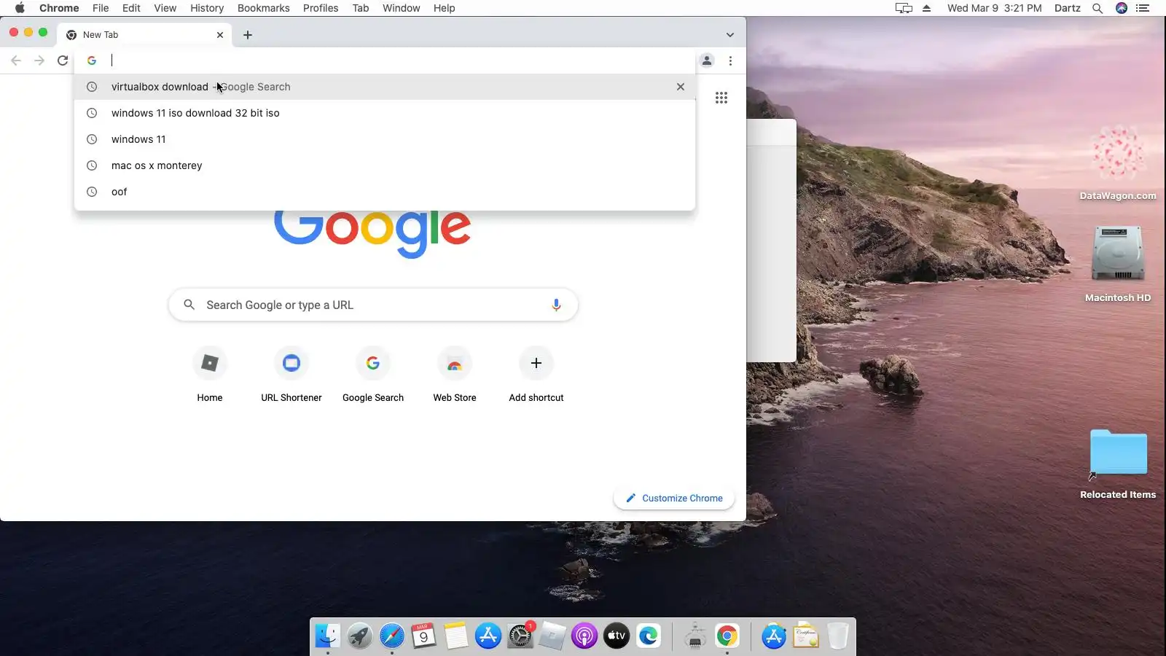Viewport: 1166px width, 656px height.
Task: Open the Edit menu
Action: [131, 8]
